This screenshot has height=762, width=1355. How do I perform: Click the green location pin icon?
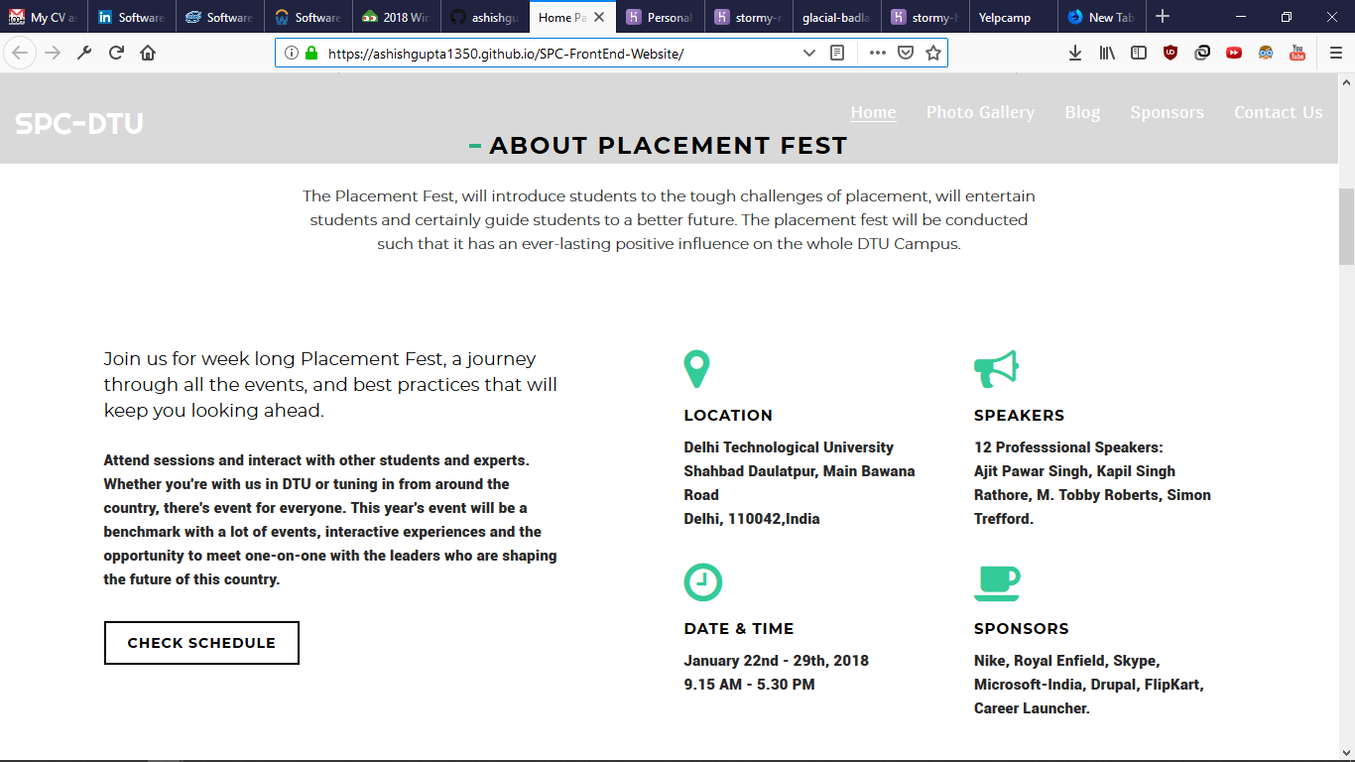click(x=696, y=368)
